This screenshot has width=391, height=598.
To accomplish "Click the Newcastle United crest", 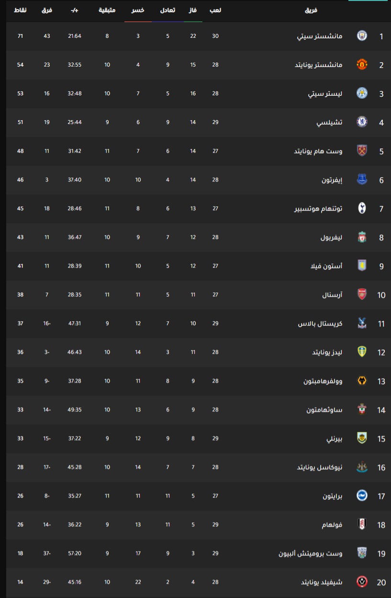I will tap(362, 467).
